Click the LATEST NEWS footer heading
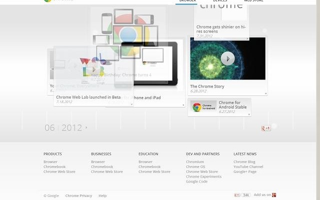Screen dimensions: 320x200 (245, 154)
